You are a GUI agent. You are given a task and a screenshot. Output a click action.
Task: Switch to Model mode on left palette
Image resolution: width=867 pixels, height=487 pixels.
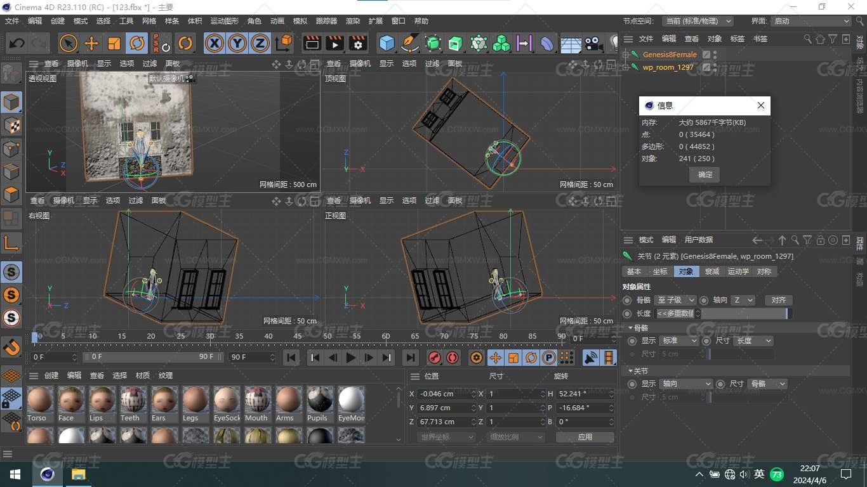pyautogui.click(x=11, y=101)
